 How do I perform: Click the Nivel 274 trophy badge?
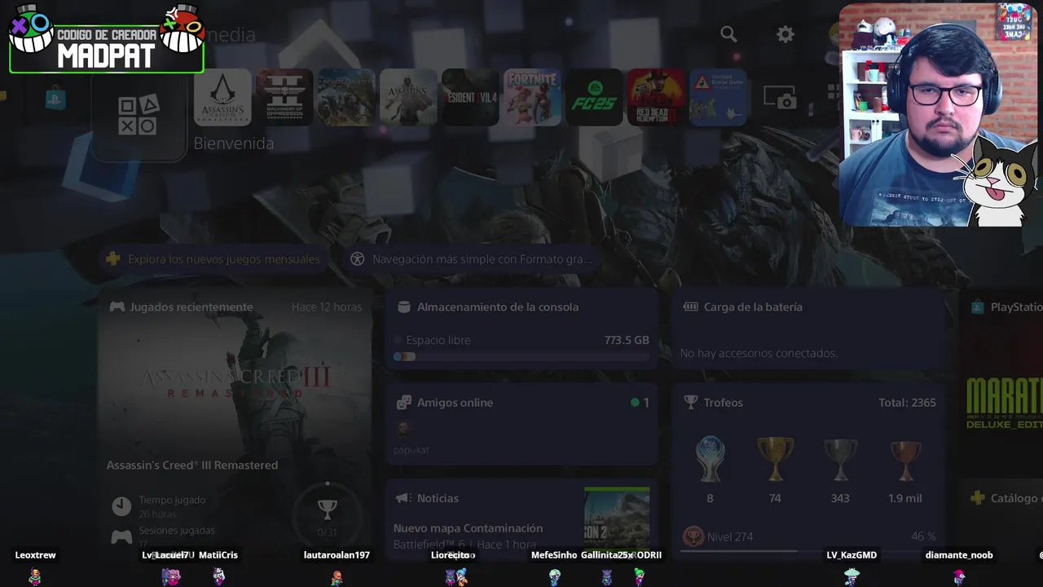(x=693, y=536)
